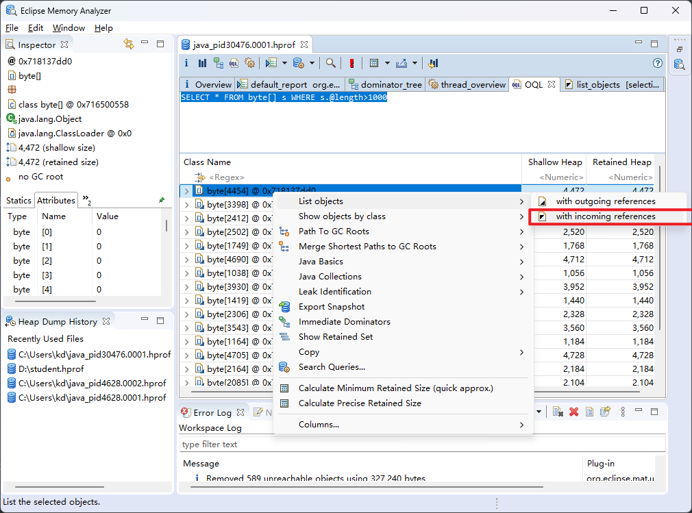Click restore log icon

[x=604, y=412]
